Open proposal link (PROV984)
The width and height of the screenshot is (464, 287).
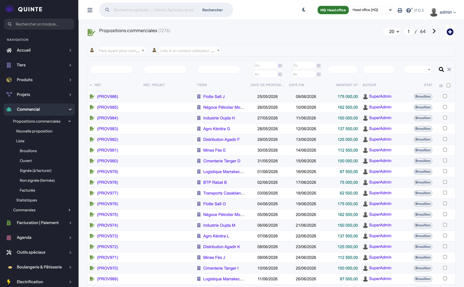point(108,118)
